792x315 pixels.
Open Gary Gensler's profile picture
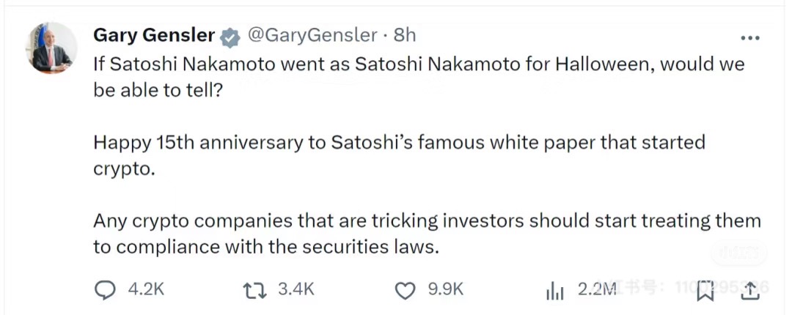53,48
